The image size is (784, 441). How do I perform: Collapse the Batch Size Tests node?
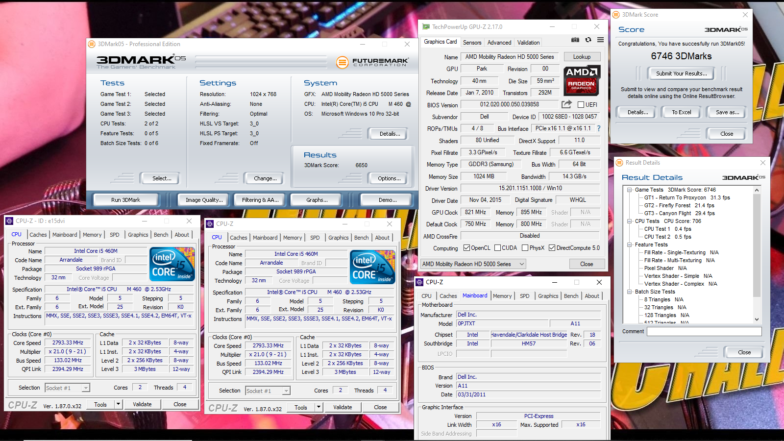click(630, 292)
